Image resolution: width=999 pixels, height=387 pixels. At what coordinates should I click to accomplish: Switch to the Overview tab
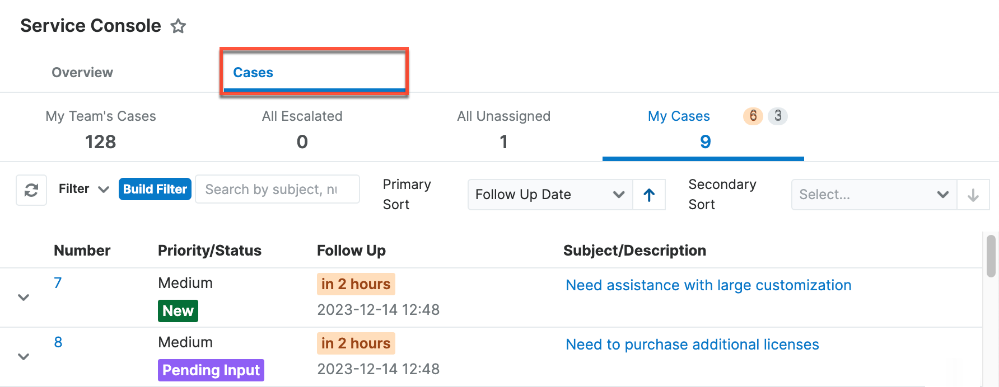82,72
